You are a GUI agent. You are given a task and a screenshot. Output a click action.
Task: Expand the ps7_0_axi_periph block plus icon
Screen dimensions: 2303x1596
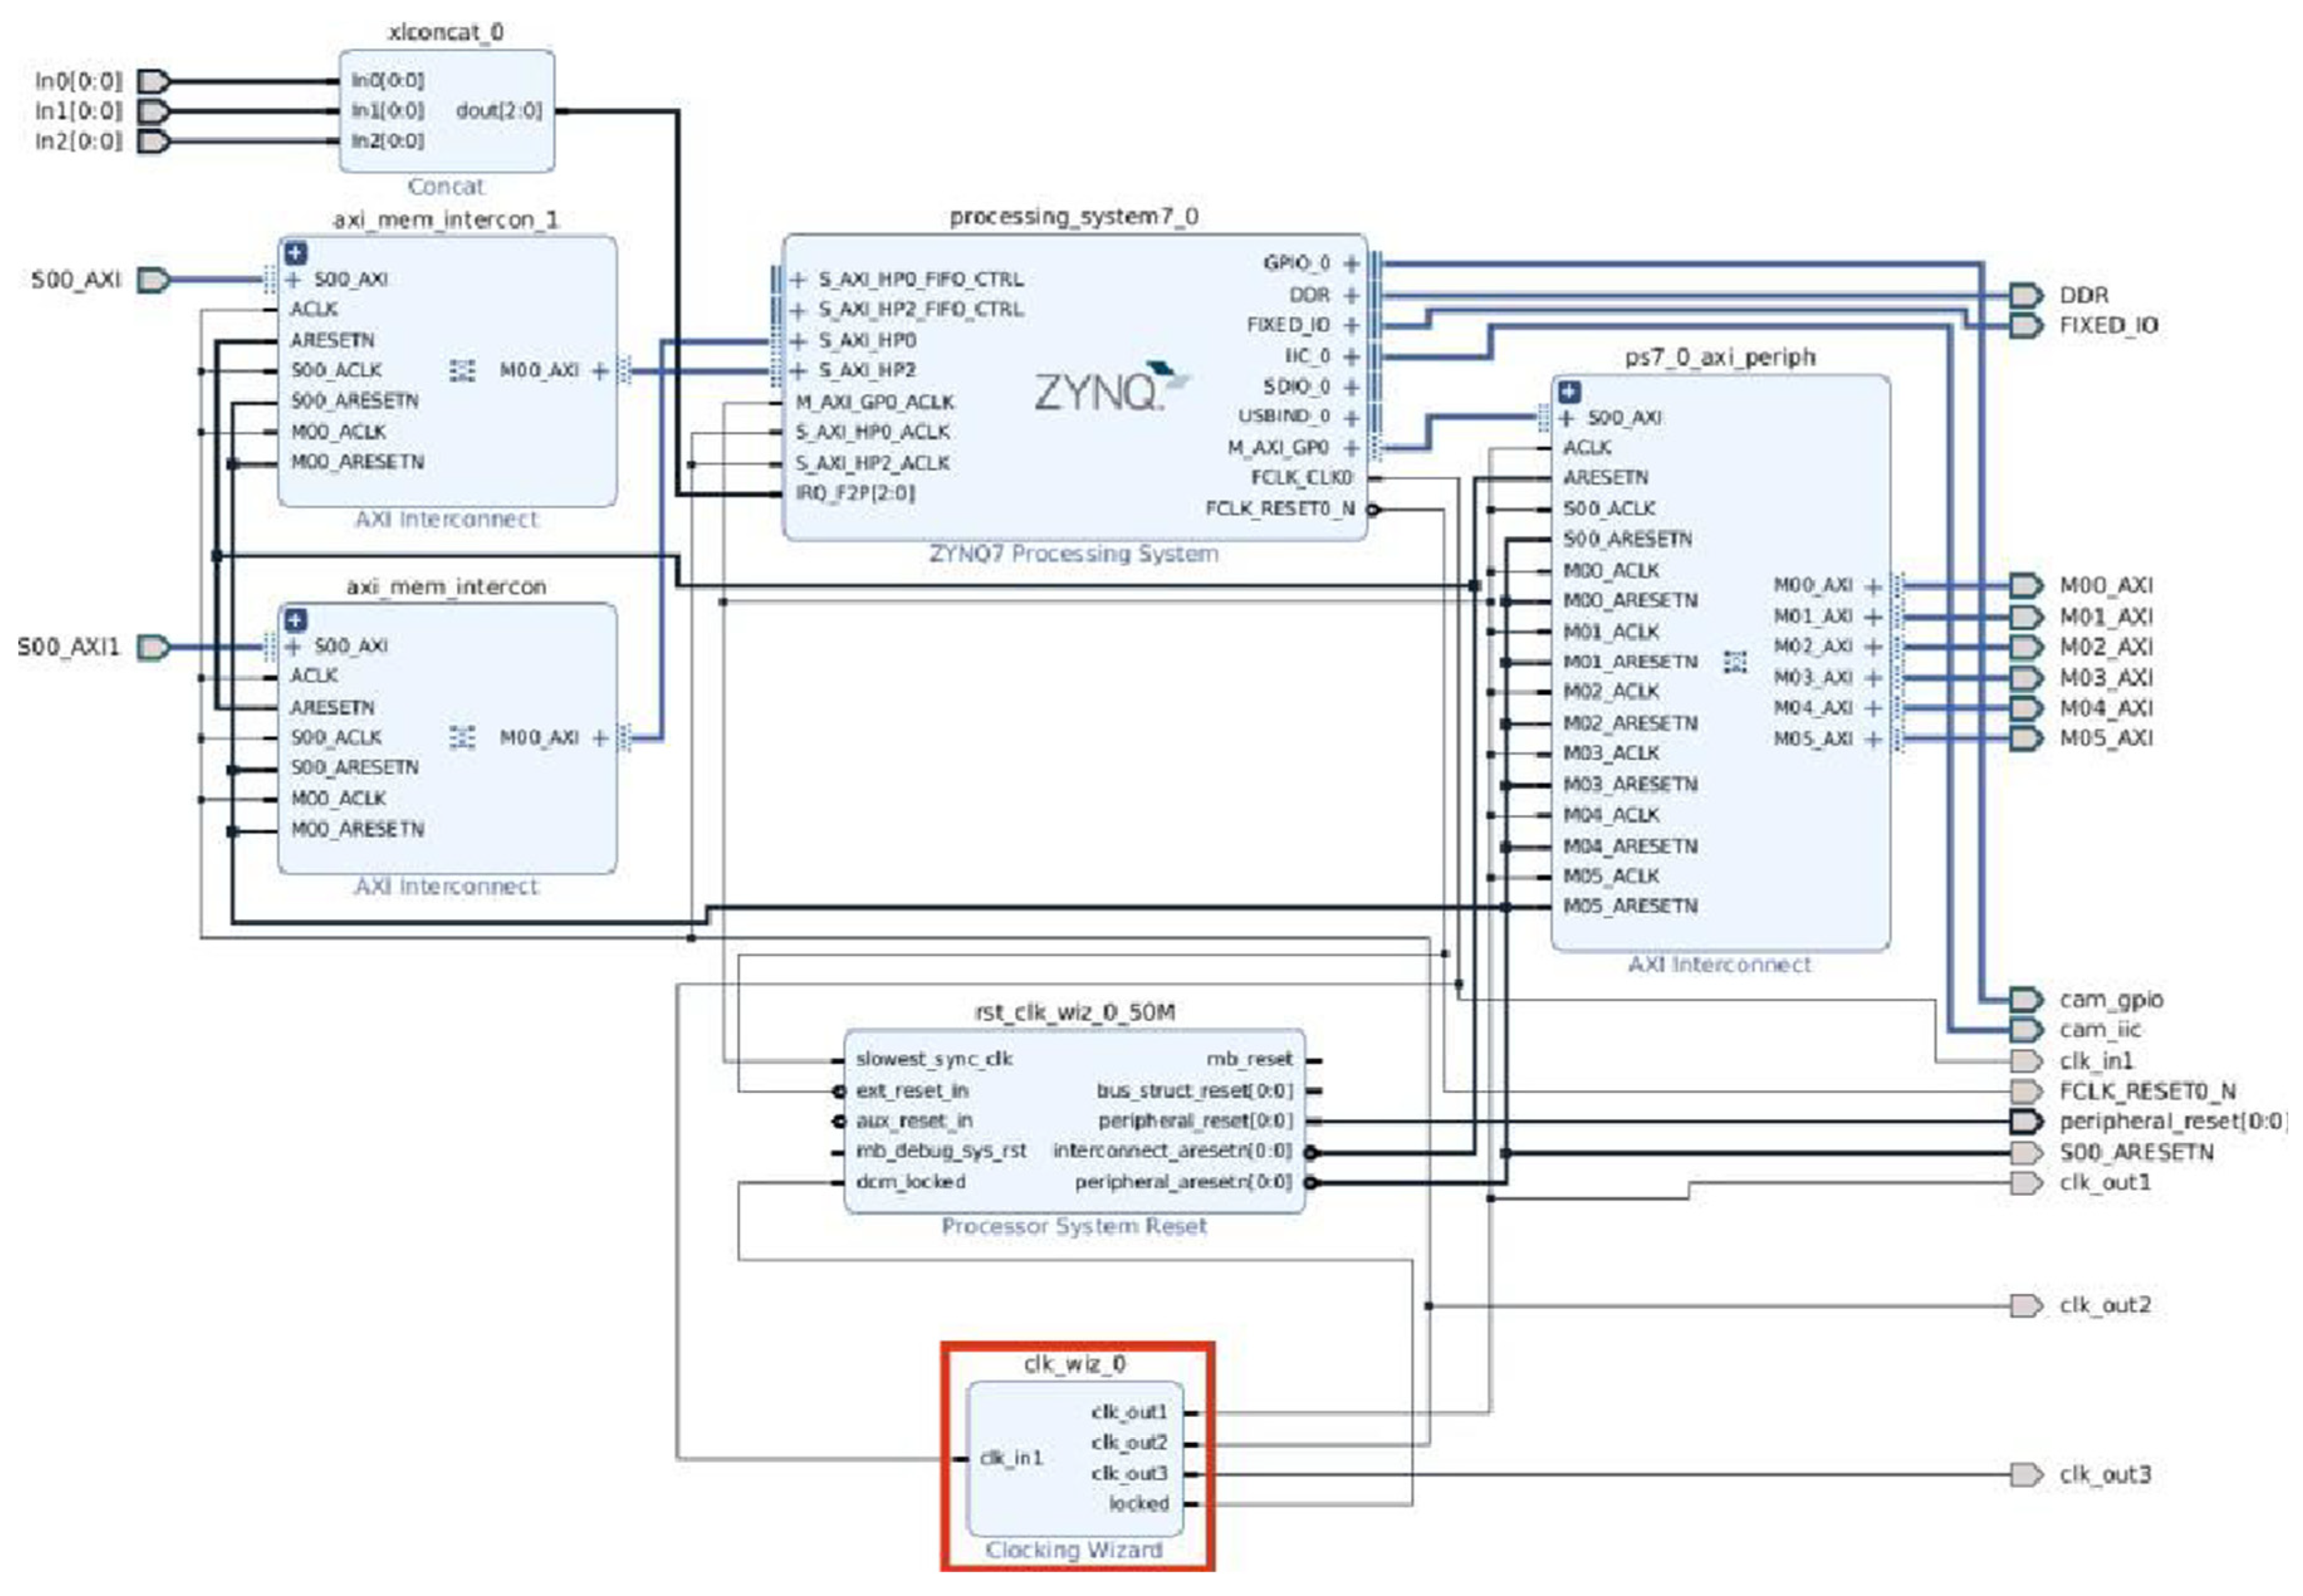[x=1568, y=392]
